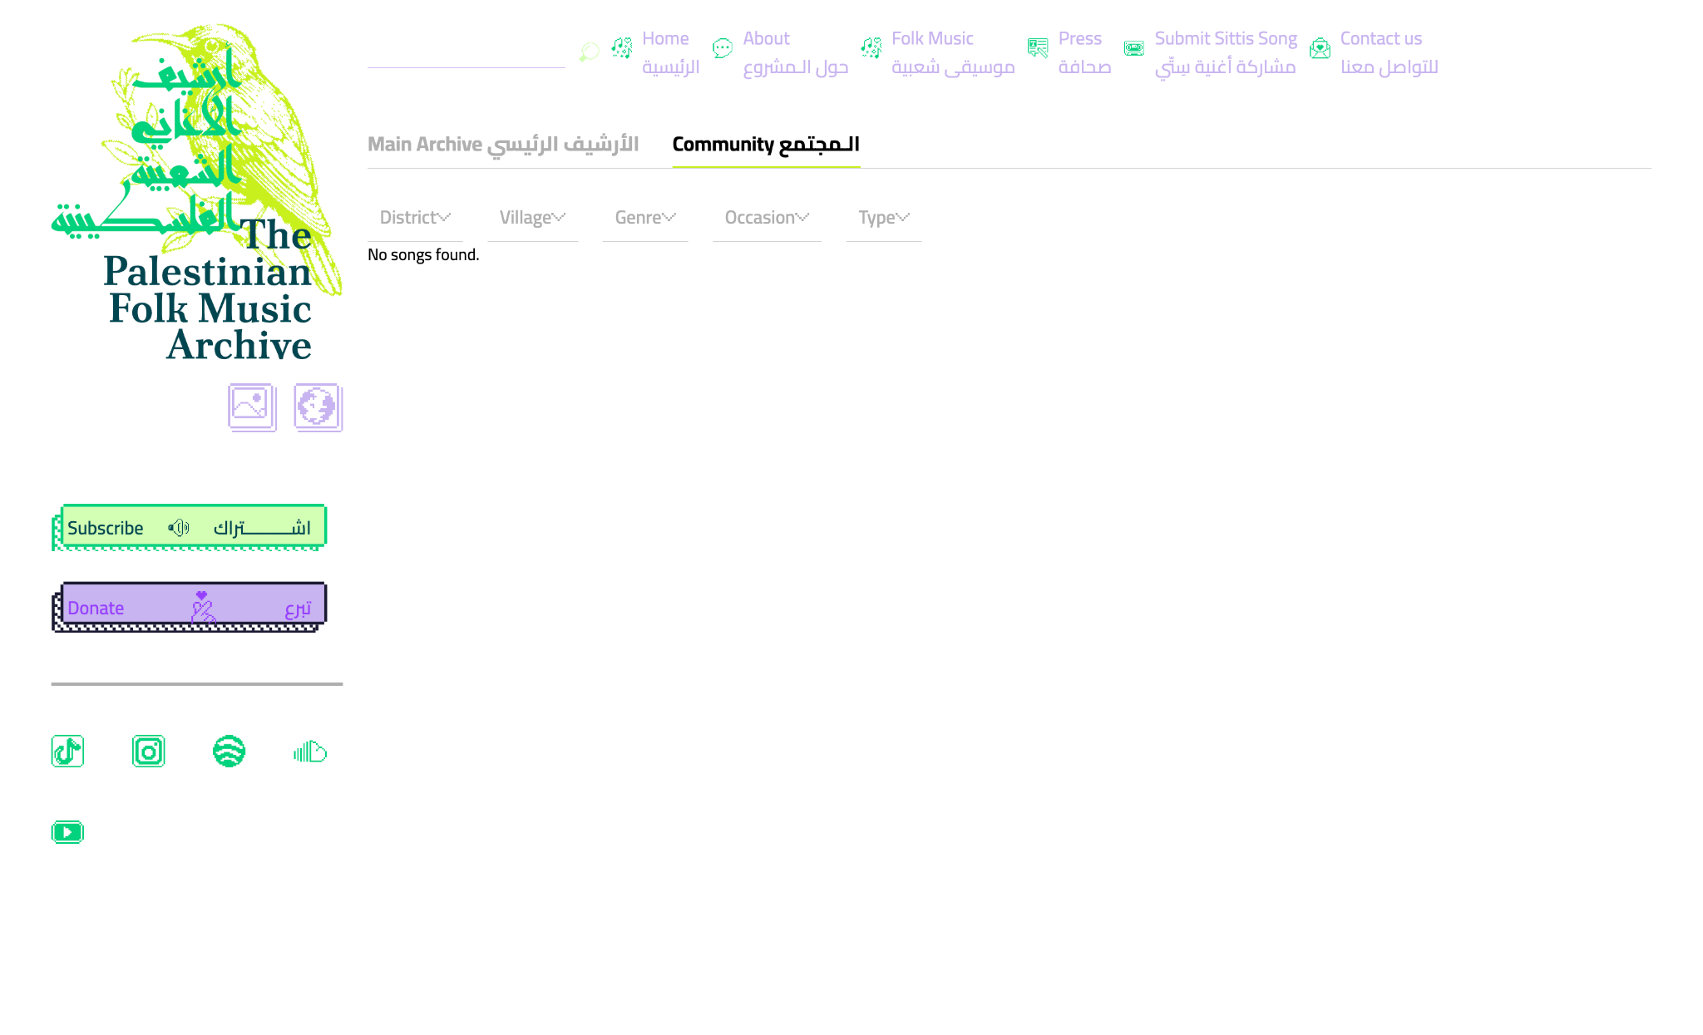Viewport: 1703px width, 1035px height.
Task: Click the globe icon under logo
Action: [x=318, y=407]
